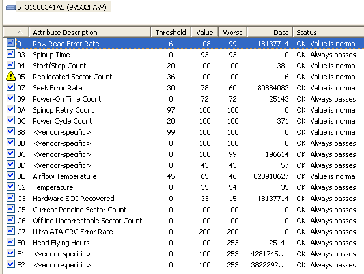Uncheck the 01 Raw Read Error Rate checkbox
This screenshot has height=274, width=364.
tap(10, 43)
